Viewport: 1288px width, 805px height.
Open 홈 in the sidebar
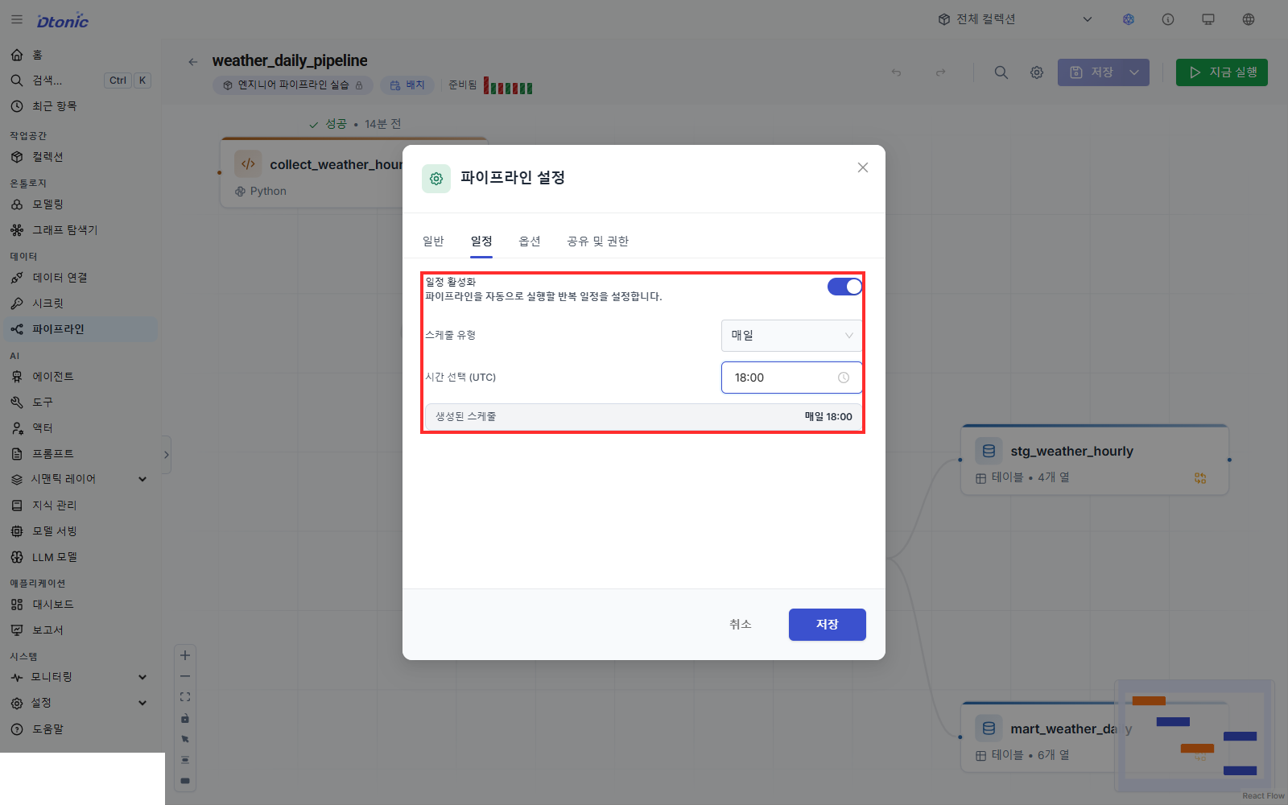[x=80, y=55]
